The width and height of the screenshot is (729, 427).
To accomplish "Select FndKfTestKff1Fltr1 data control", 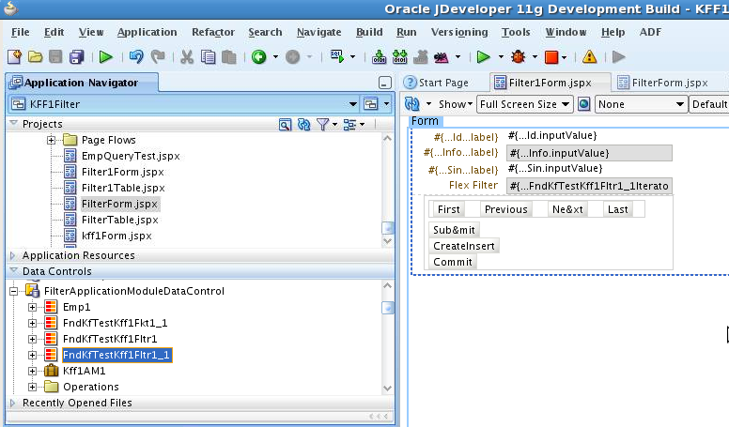I will 110,339.
